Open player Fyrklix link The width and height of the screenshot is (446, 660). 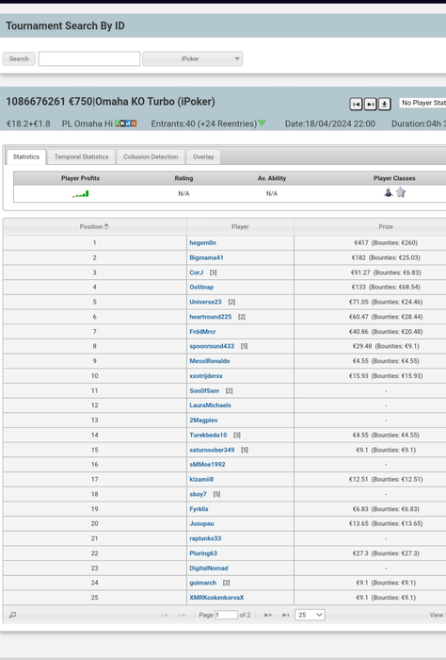pyautogui.click(x=199, y=509)
